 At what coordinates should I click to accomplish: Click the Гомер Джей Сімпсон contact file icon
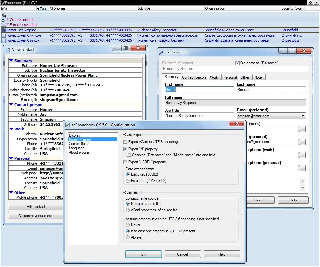(x=3, y=40)
